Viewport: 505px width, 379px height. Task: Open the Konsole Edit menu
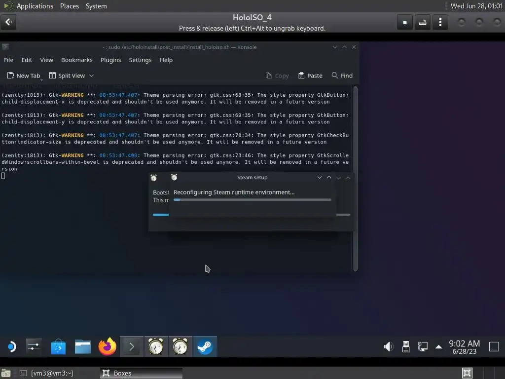[27, 60]
